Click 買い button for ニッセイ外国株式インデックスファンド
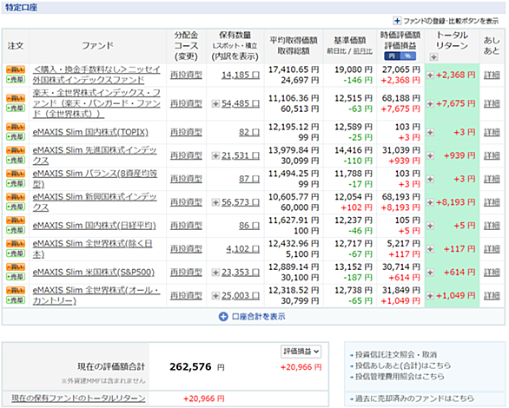This screenshot has height=408, width=509. 16,69
